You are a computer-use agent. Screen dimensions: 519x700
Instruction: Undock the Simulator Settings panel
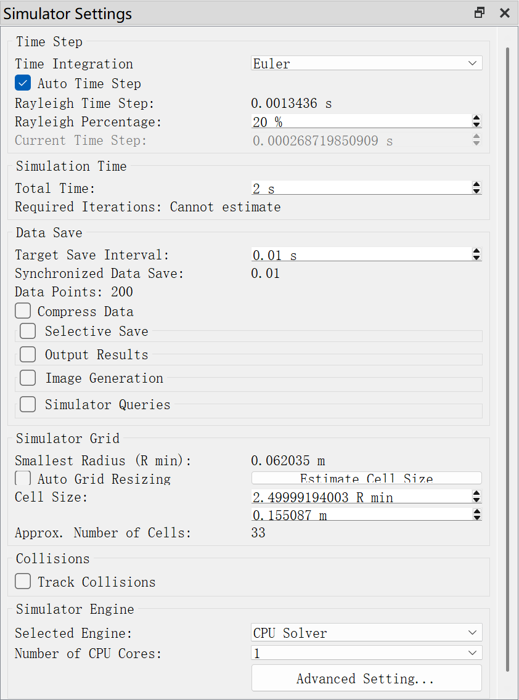[480, 13]
